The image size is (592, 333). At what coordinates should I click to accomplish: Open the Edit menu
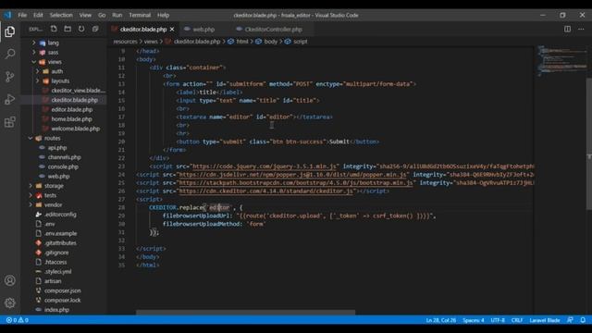[x=38, y=15]
